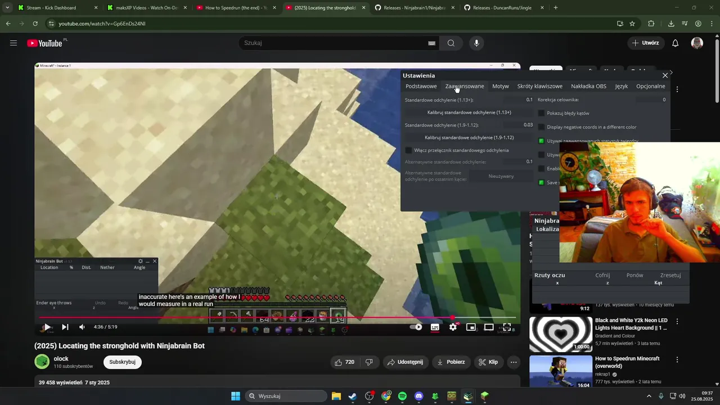Open on-screen keyboard in search box
The width and height of the screenshot is (720, 405).
(431, 43)
